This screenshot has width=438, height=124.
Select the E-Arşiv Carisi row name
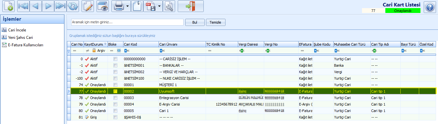coord(170,104)
